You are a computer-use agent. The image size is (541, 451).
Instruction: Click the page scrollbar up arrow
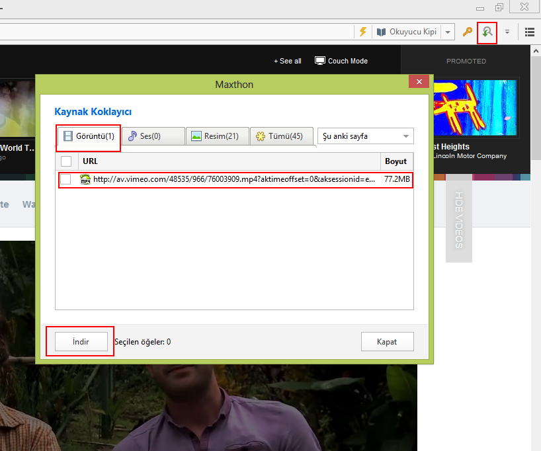pos(536,51)
